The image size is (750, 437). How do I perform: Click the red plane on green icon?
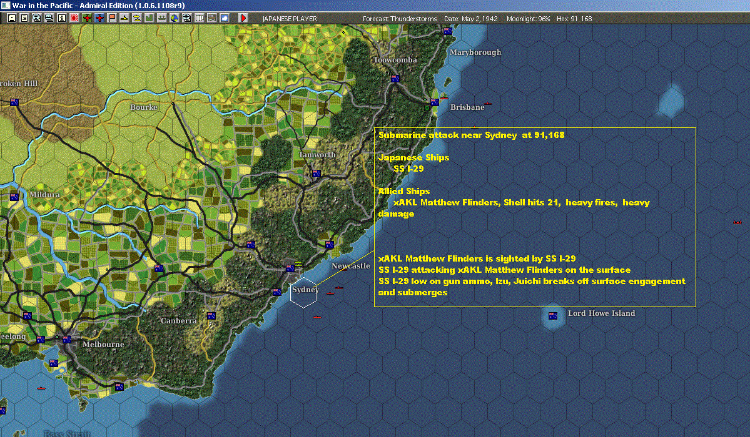coord(87,18)
